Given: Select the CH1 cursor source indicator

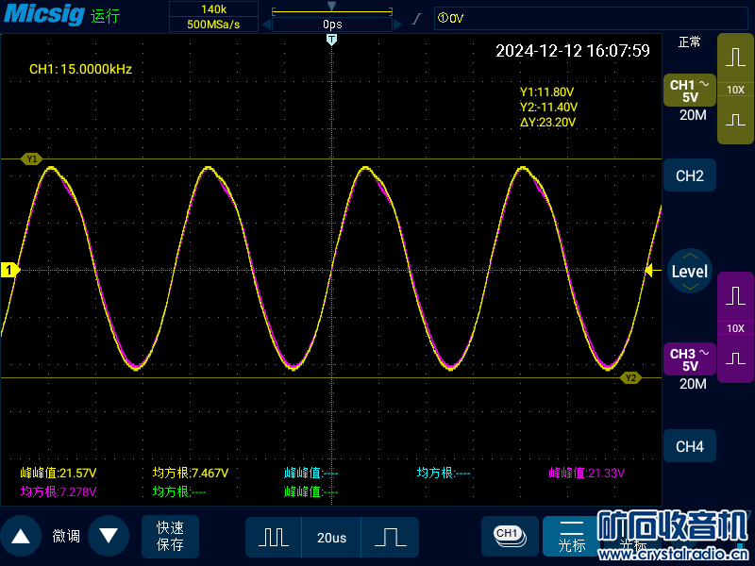Looking at the screenshot, I should [x=509, y=535].
